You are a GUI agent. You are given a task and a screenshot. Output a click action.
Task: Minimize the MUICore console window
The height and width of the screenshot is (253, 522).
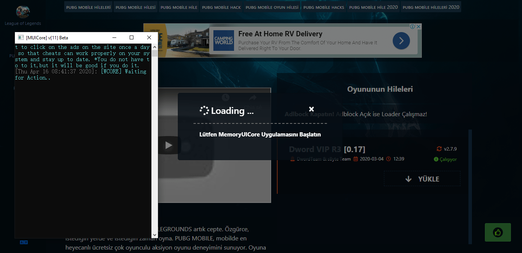[114, 37]
